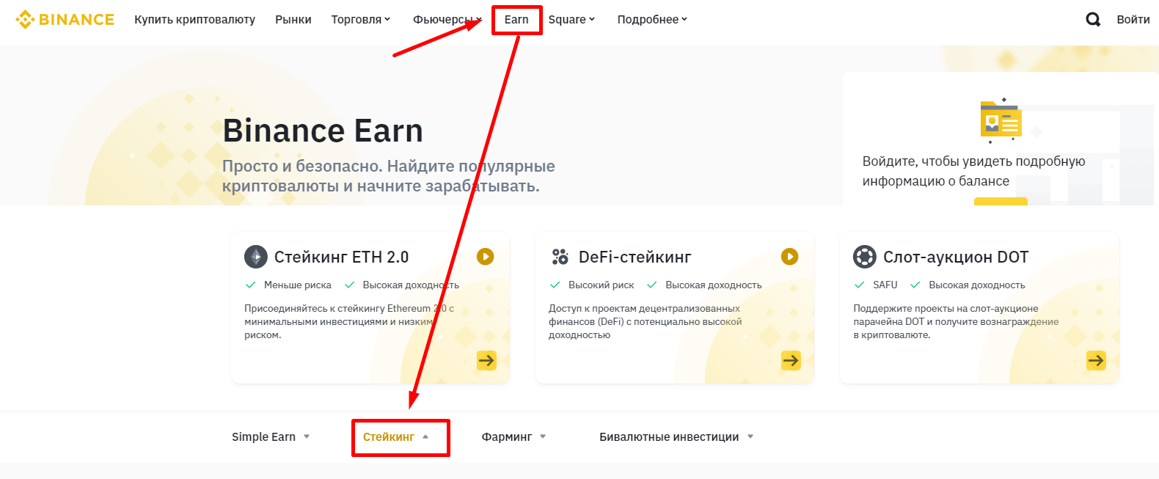Click the Polkadot DOT auction icon
The image size is (1159, 479).
point(865,257)
